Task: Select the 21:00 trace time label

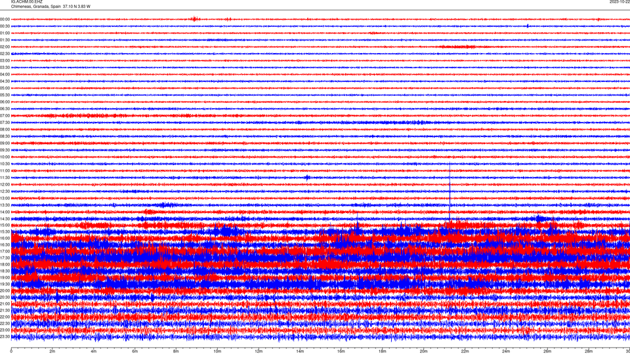Action: click(5, 304)
